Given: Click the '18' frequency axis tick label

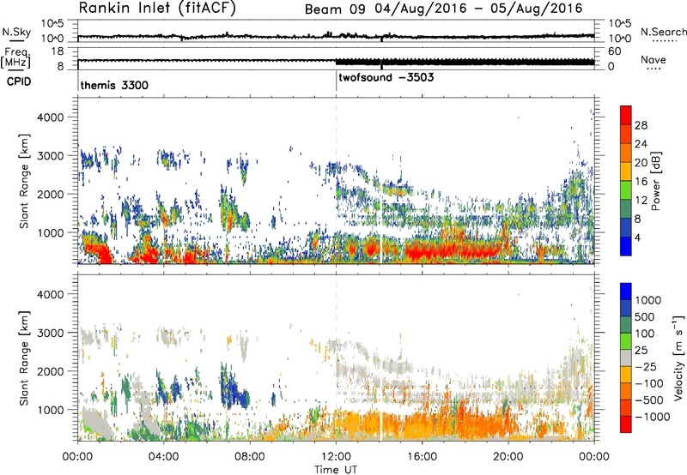Looking at the screenshot, I should pos(57,51).
